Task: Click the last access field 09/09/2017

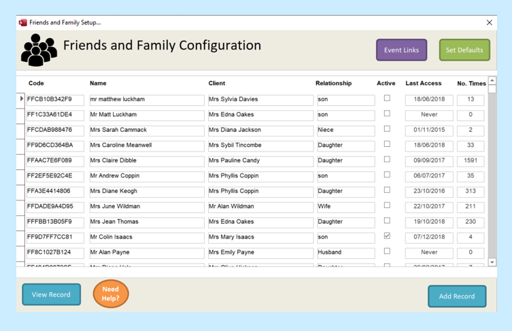Action: (429, 161)
